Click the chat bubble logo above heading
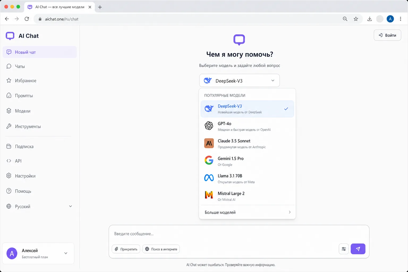Image resolution: width=408 pixels, height=272 pixels. 239,40
